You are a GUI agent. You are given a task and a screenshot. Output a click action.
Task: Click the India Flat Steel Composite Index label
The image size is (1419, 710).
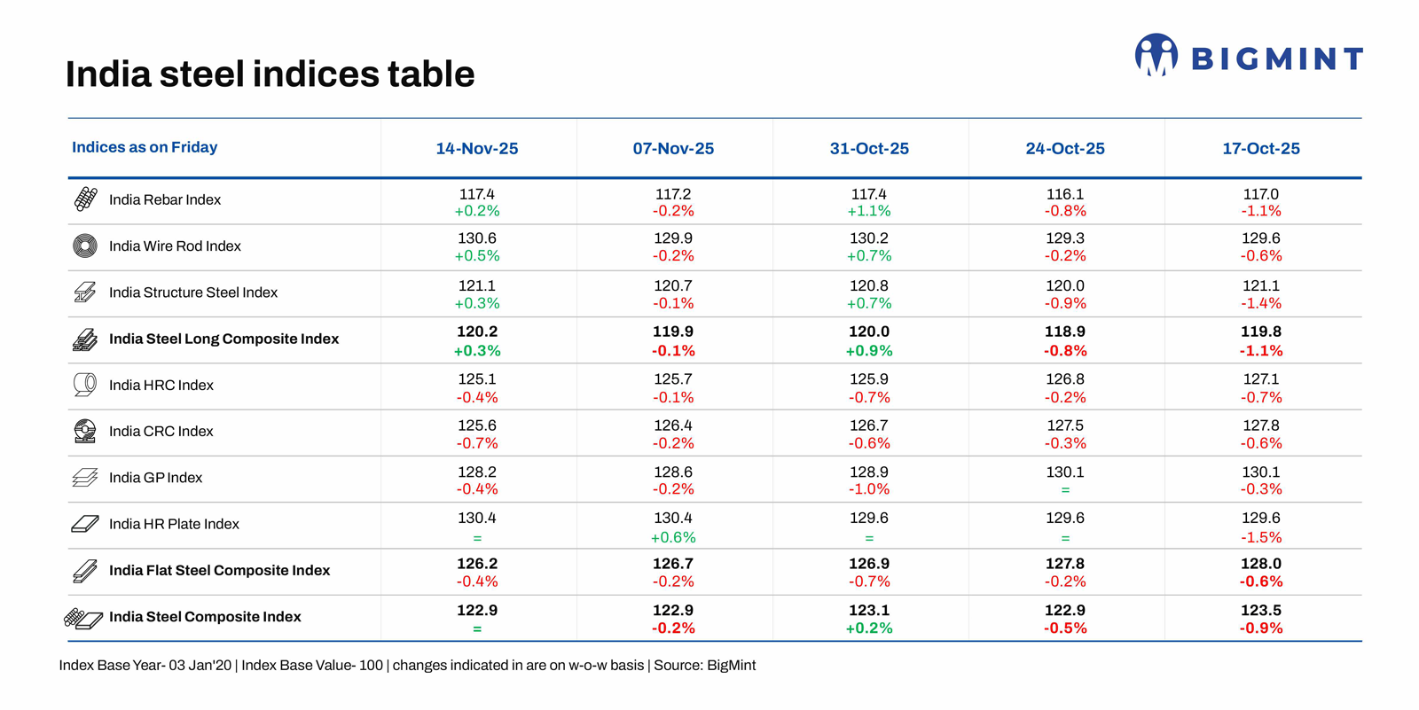(219, 571)
